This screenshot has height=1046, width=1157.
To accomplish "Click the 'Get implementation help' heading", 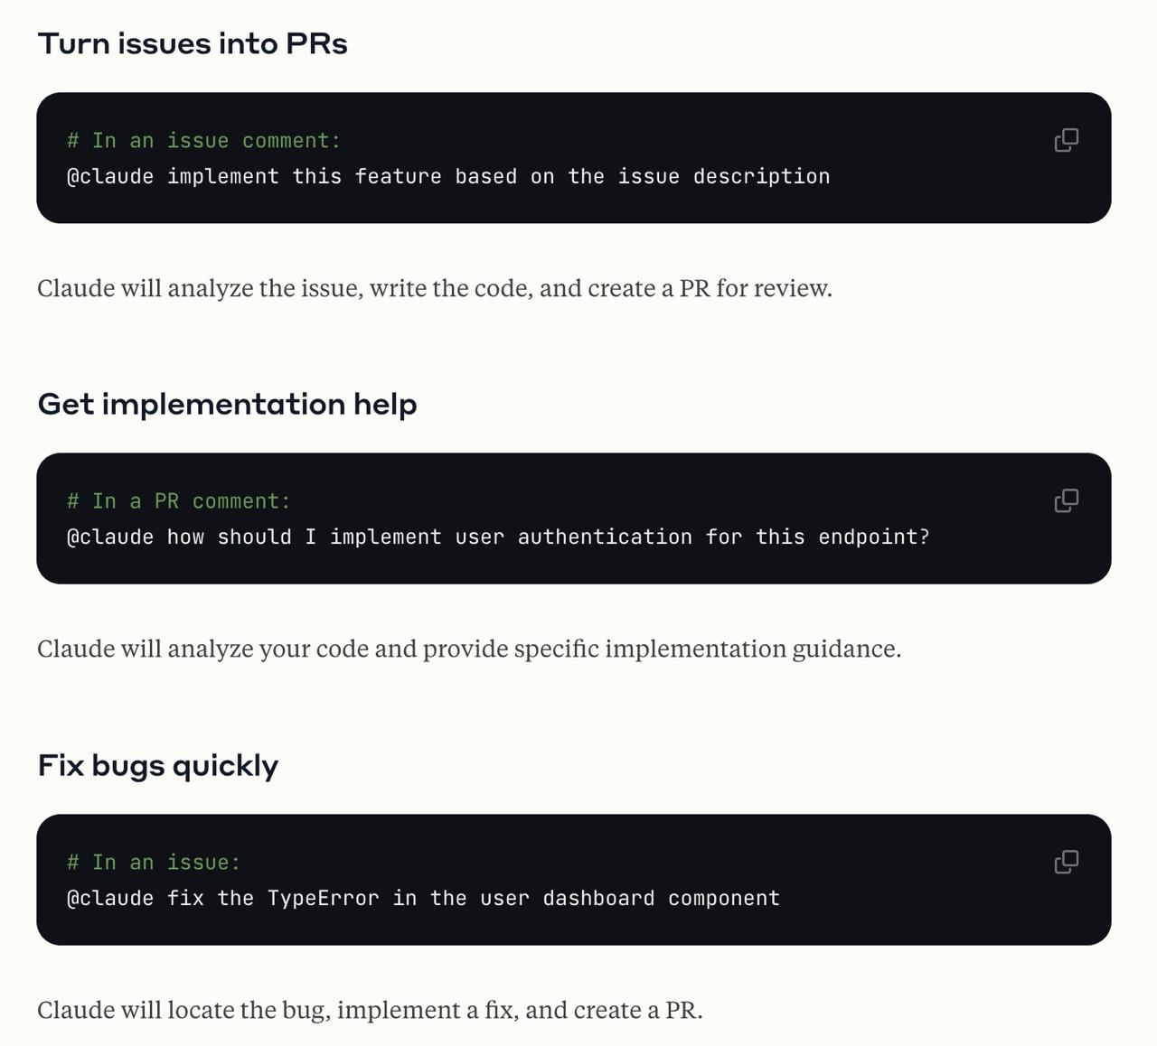I will (228, 405).
